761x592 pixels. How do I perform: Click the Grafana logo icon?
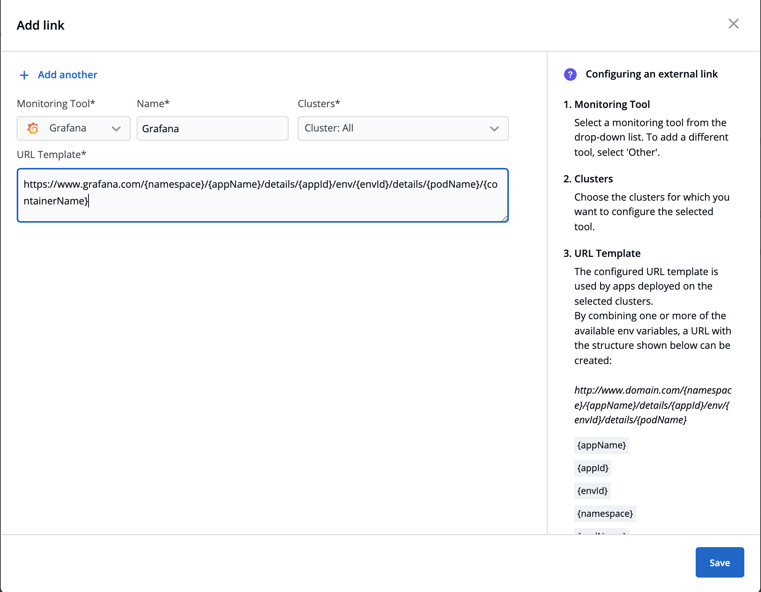33,128
